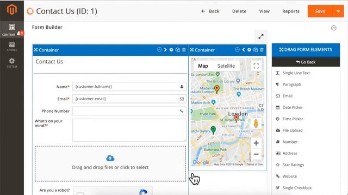Viewport: 348px width, 195px height.
Task: Click the What's on your mind textarea
Action: tap(129, 130)
